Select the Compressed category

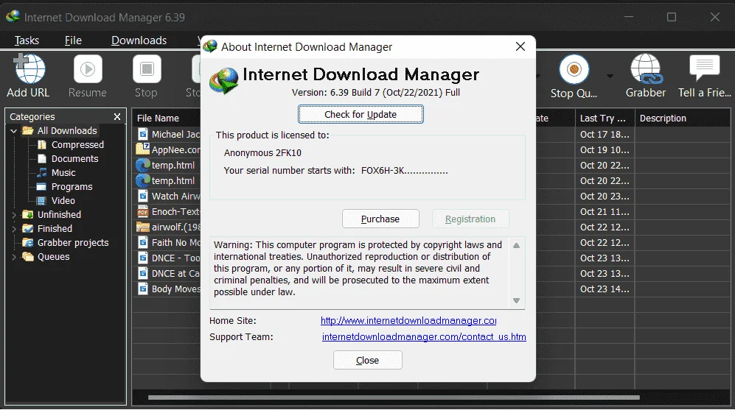(x=77, y=144)
